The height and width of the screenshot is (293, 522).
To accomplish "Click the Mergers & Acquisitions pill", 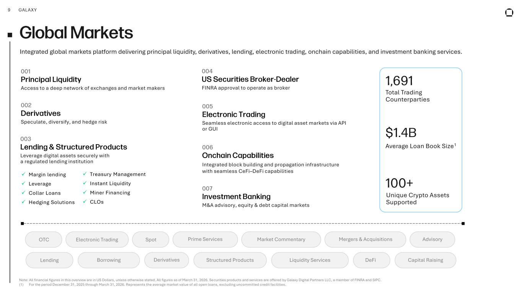I will click(365, 239).
